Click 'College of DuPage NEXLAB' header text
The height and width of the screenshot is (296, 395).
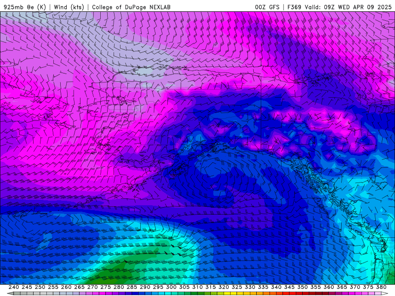131,7
